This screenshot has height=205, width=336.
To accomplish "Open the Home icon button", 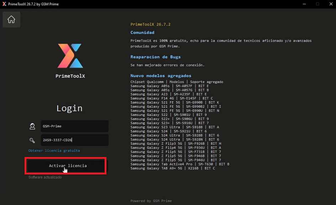I will click(x=11, y=20).
